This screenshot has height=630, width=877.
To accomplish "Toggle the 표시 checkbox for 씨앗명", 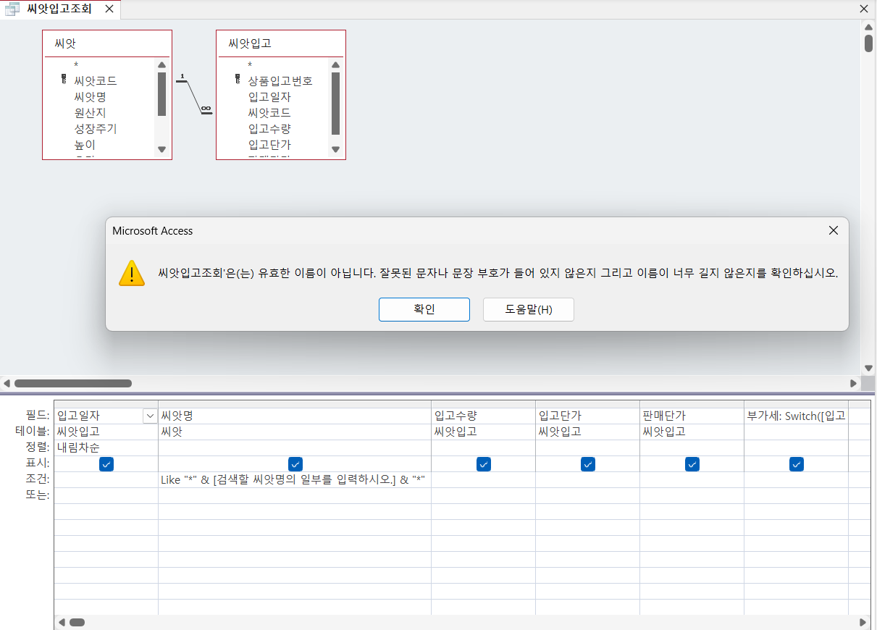I will [295, 464].
